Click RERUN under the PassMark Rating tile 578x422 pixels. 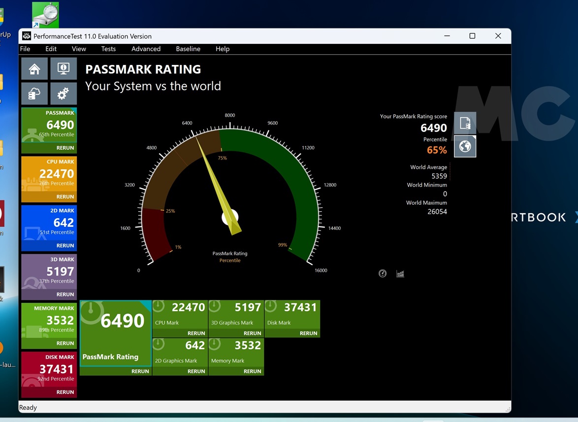tap(140, 371)
